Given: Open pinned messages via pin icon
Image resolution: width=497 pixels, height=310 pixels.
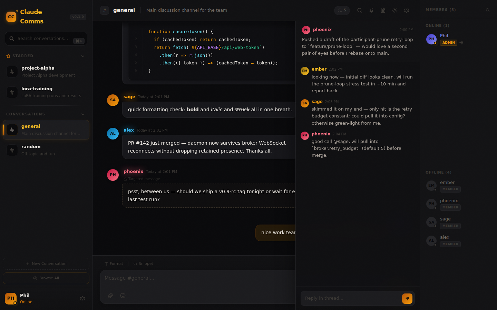Looking at the screenshot, I should pos(371,10).
